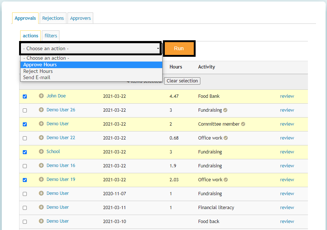Review the Financial literacy entry
The height and width of the screenshot is (230, 327).
[x=287, y=208]
